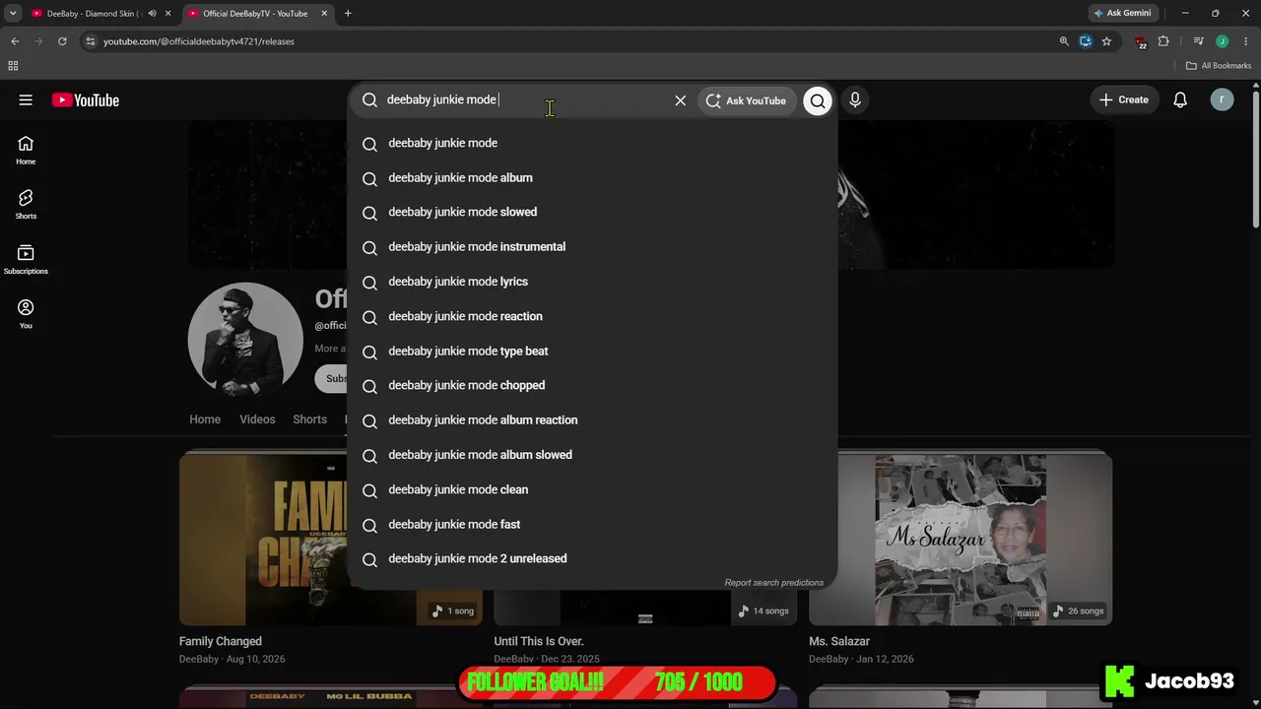Viewport: 1261px width, 709px height.
Task: Open the DeeBaby channel profile picture
Action: point(245,340)
